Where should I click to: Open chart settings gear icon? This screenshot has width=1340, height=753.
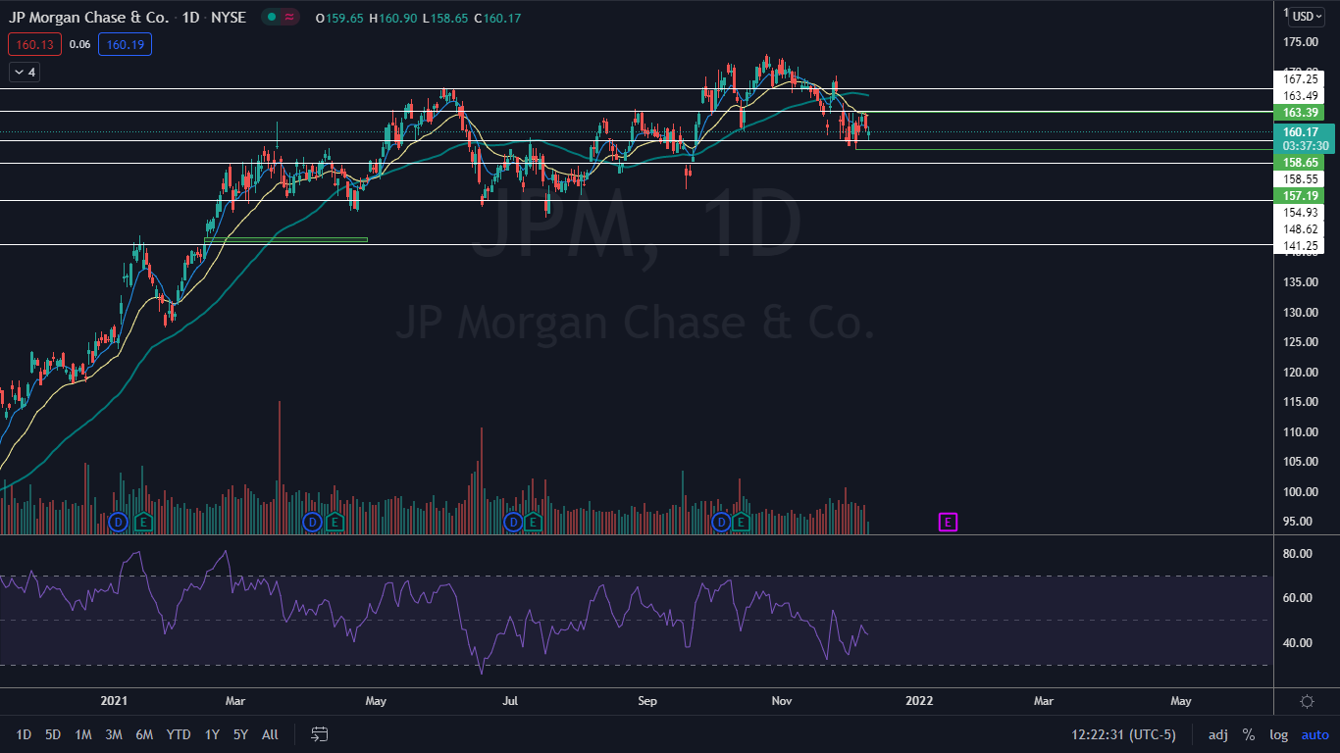pos(1307,701)
